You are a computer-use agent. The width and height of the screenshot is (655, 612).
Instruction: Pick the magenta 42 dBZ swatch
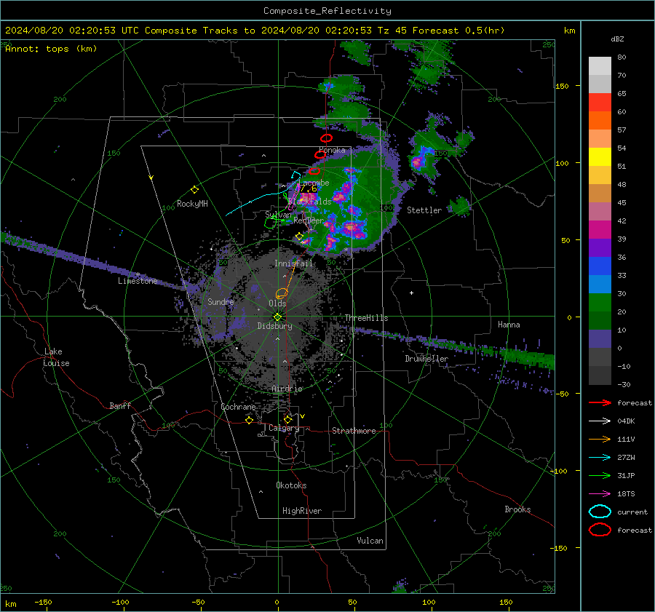click(600, 230)
